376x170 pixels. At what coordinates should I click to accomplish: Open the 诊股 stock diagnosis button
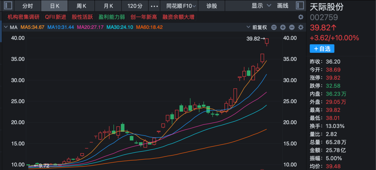coord(212,6)
